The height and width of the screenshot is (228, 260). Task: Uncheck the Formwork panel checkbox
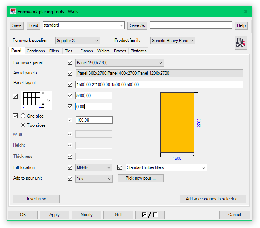coord(70,63)
